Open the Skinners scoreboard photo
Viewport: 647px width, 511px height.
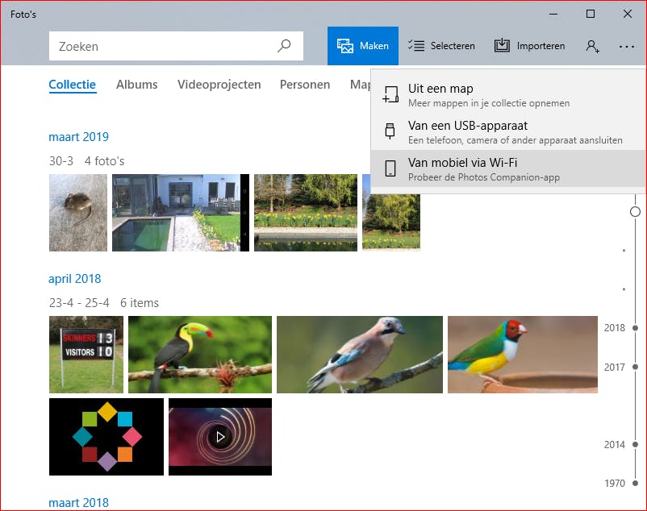point(86,355)
